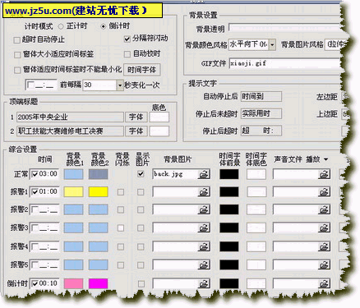Browse background image for 报警4 row
The height and width of the screenshot is (308, 360).
click(204, 246)
